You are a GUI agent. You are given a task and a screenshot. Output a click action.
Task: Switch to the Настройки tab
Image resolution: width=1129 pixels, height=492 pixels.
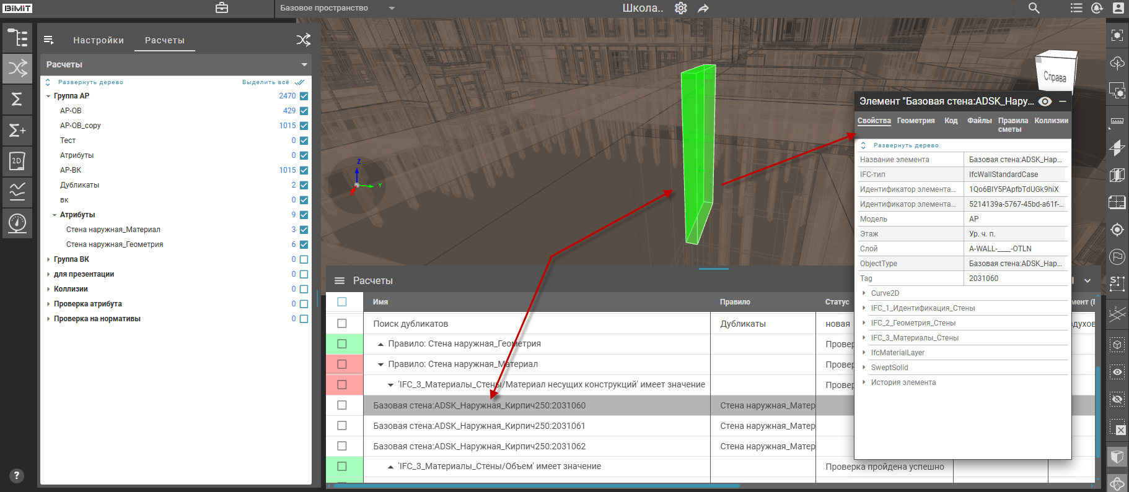click(x=99, y=40)
